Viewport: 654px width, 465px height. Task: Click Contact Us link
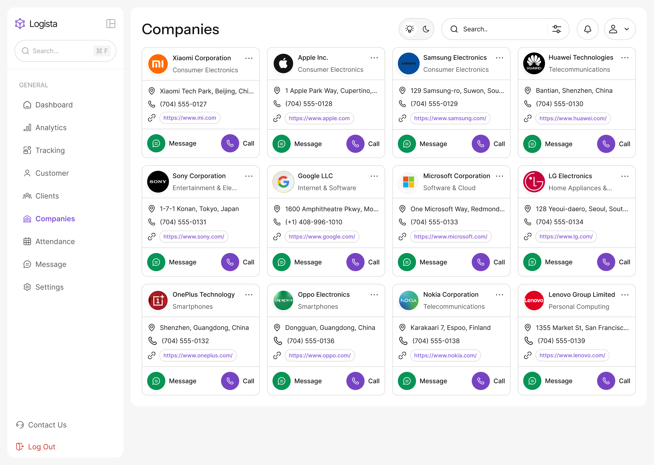click(42, 425)
